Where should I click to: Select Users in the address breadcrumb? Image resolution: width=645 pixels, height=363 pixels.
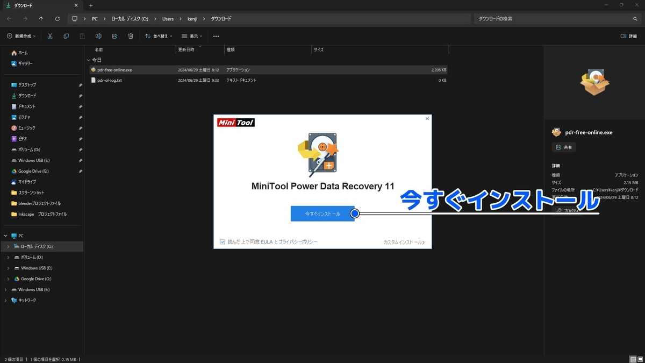(x=168, y=18)
